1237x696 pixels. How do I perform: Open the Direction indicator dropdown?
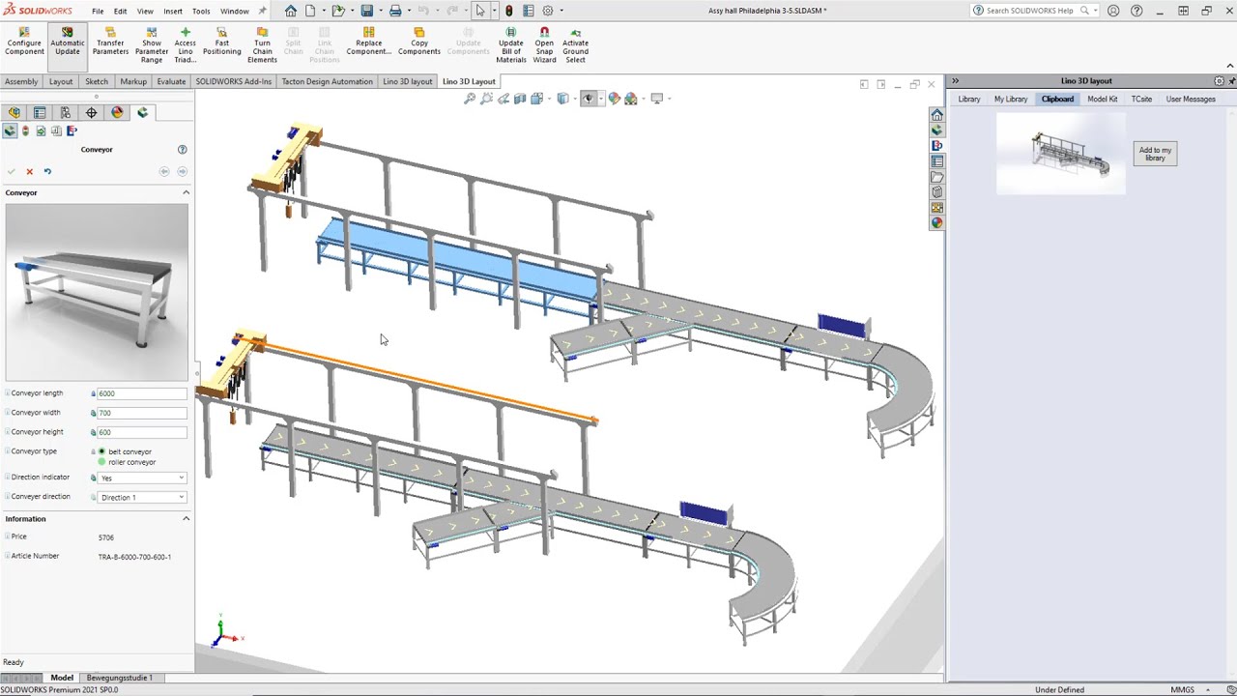tap(142, 478)
